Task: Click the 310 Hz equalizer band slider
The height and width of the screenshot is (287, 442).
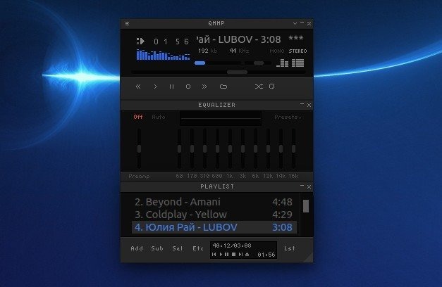Action: pyautogui.click(x=204, y=148)
